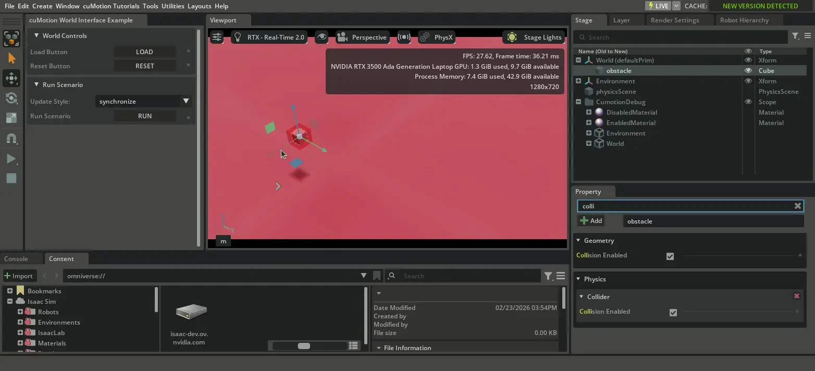Click the Play simulation icon in left toolbar

pyautogui.click(x=11, y=158)
